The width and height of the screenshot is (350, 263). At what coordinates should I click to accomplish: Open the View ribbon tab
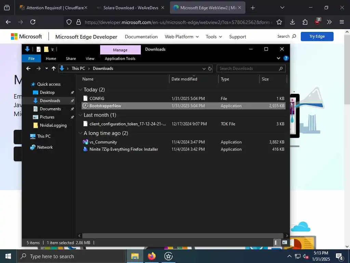coord(90,59)
